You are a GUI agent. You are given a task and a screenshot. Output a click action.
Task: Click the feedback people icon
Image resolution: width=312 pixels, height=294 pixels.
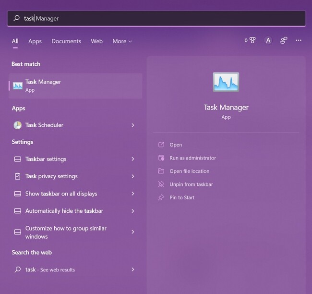284,40
